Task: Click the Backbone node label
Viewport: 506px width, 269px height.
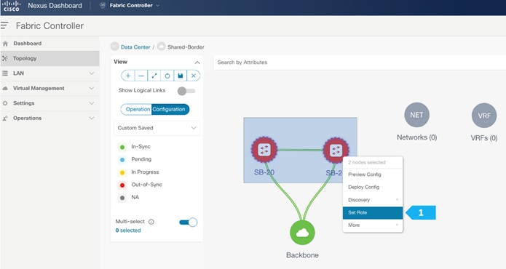Action: pyautogui.click(x=302, y=255)
